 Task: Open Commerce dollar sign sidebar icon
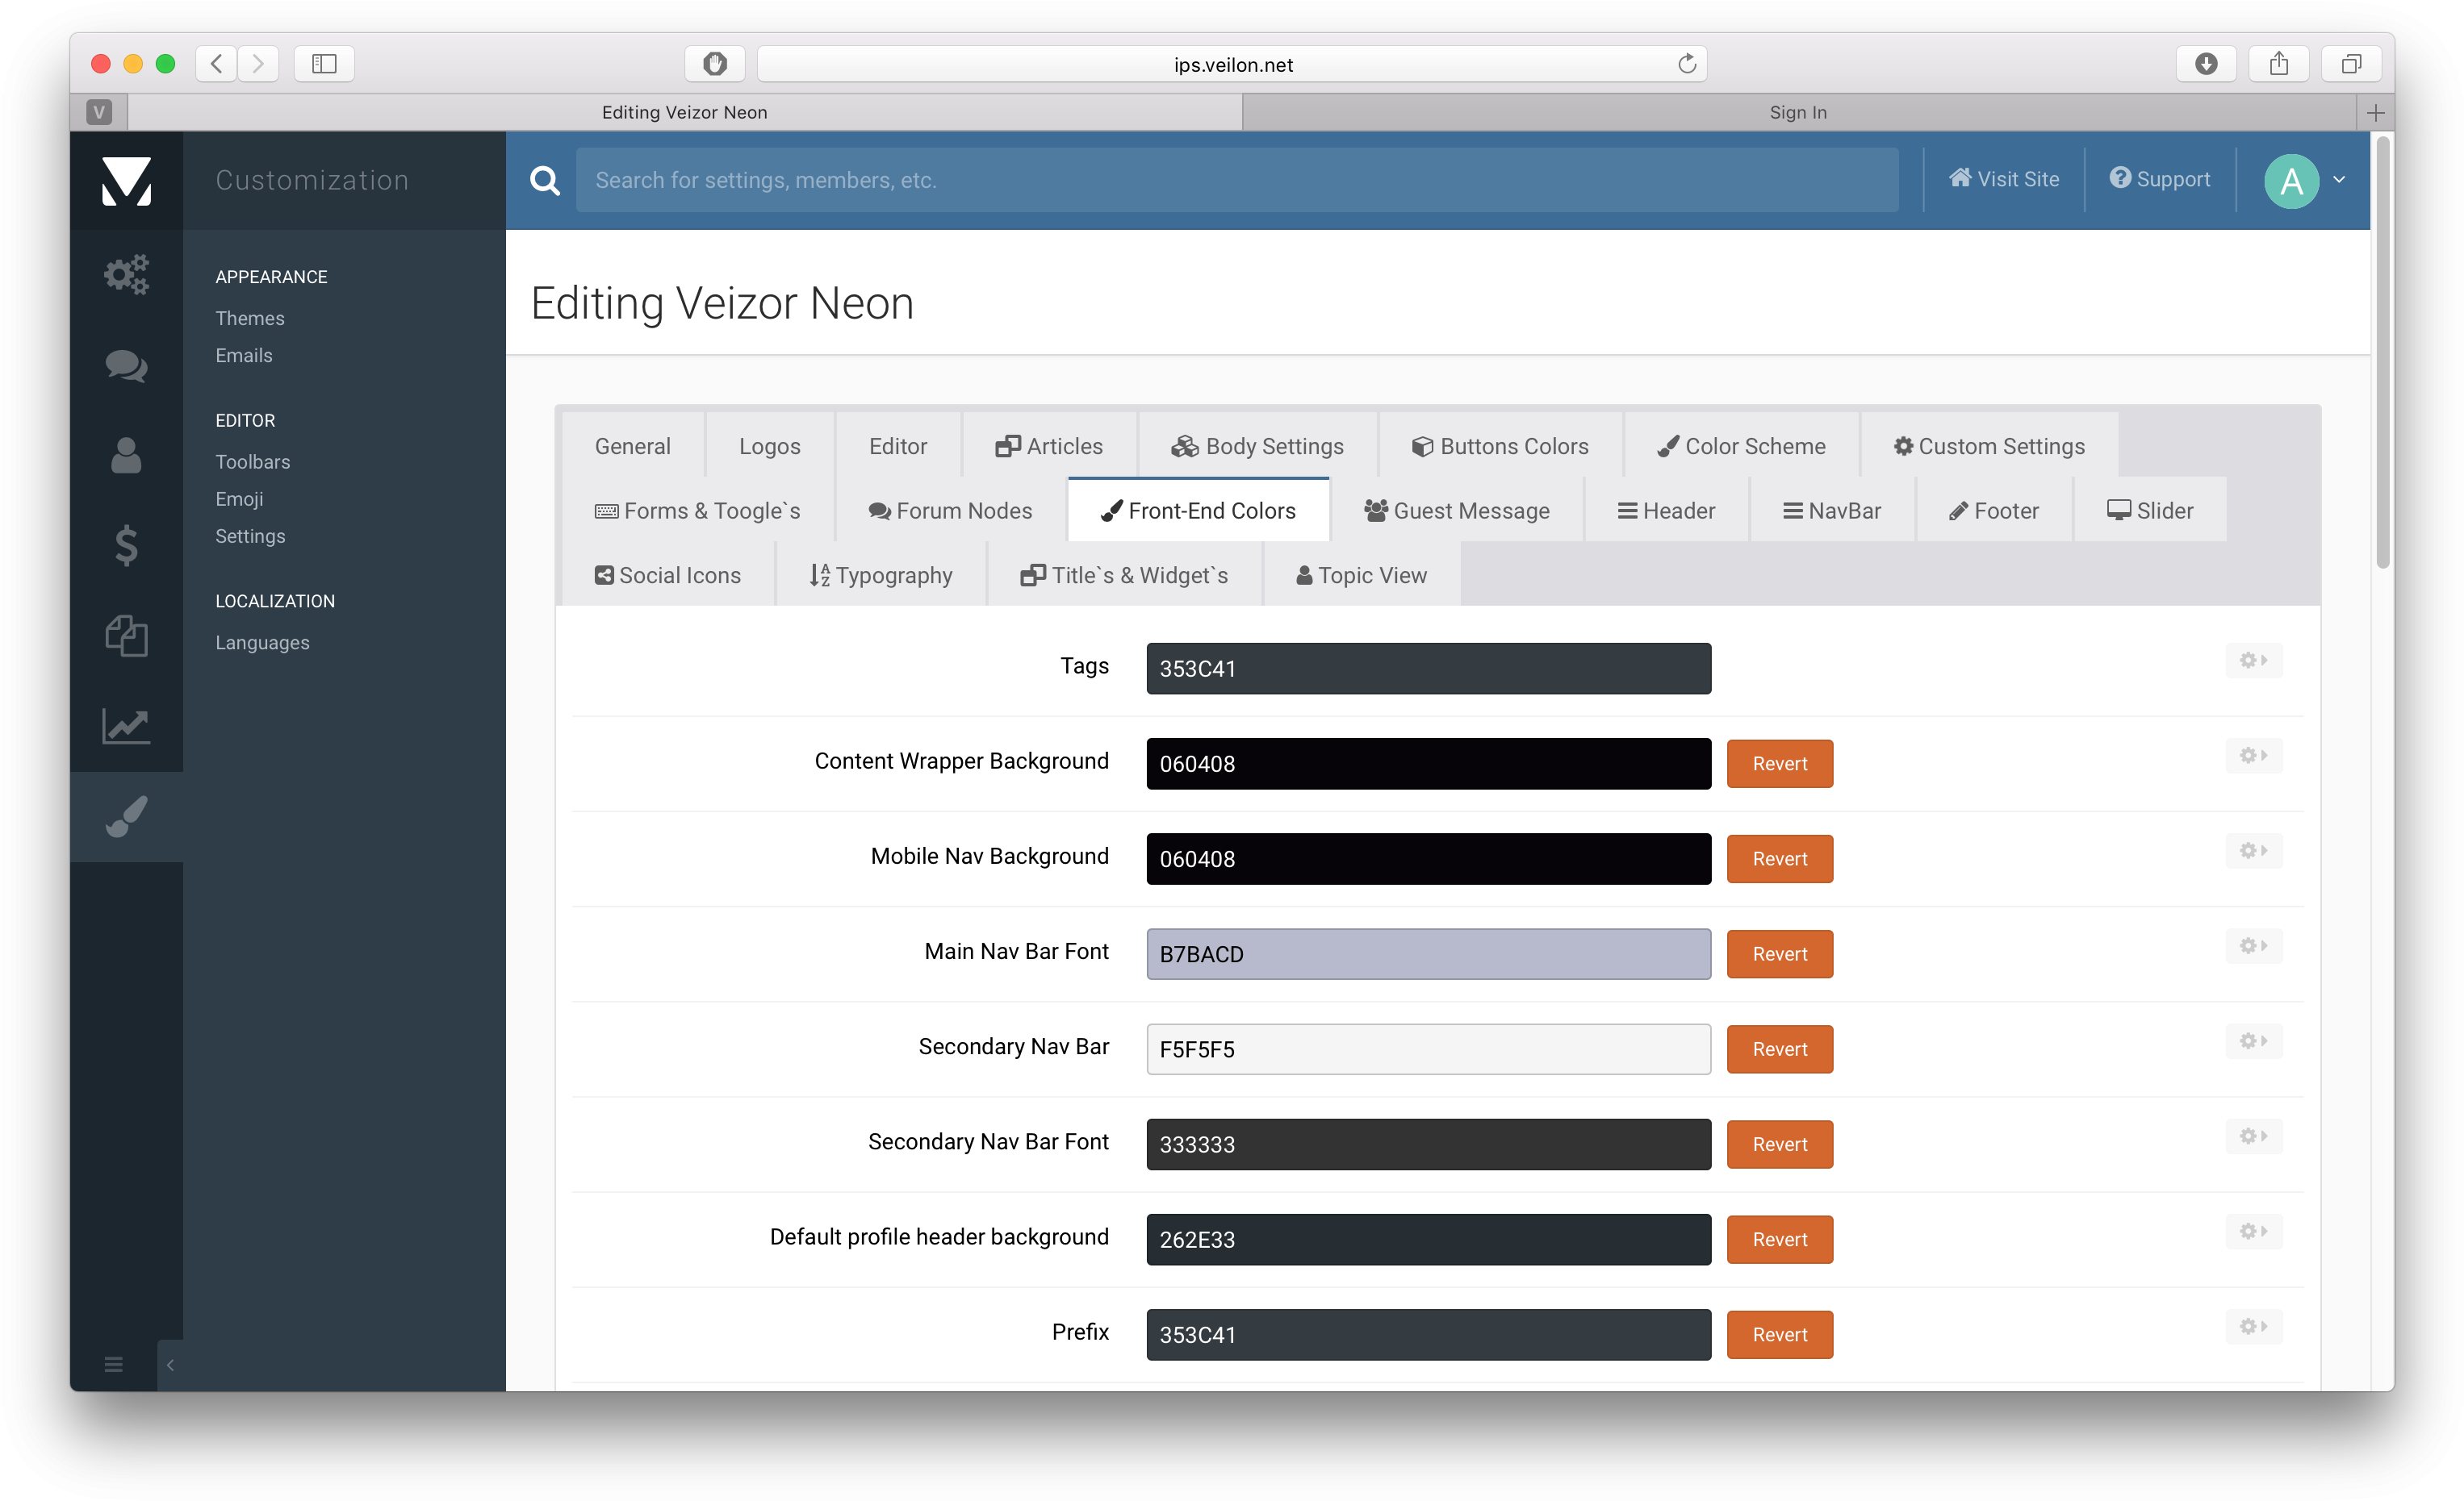(126, 546)
